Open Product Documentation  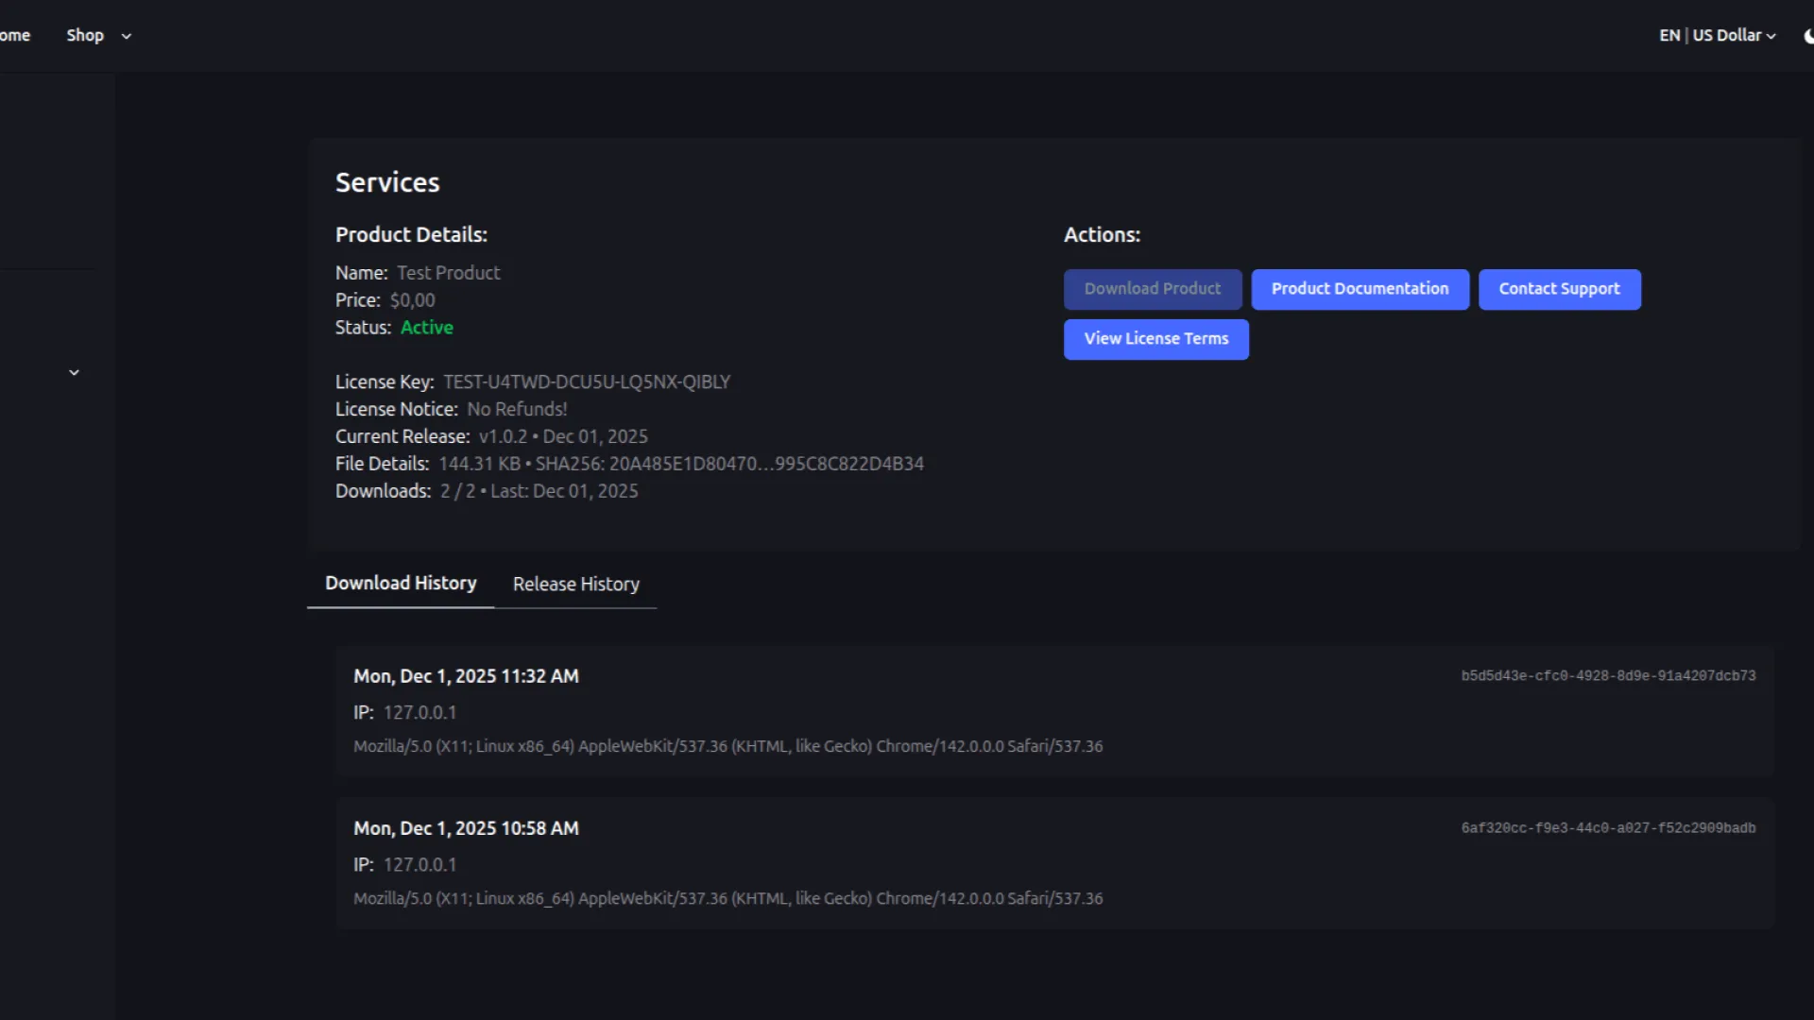[1359, 289]
